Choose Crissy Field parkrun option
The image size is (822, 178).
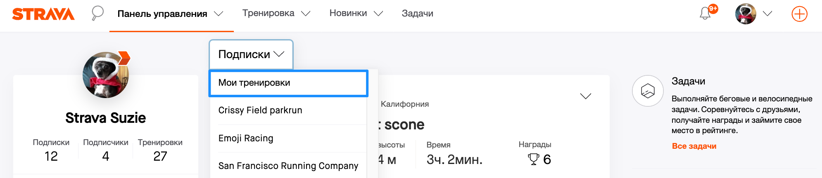(288, 110)
